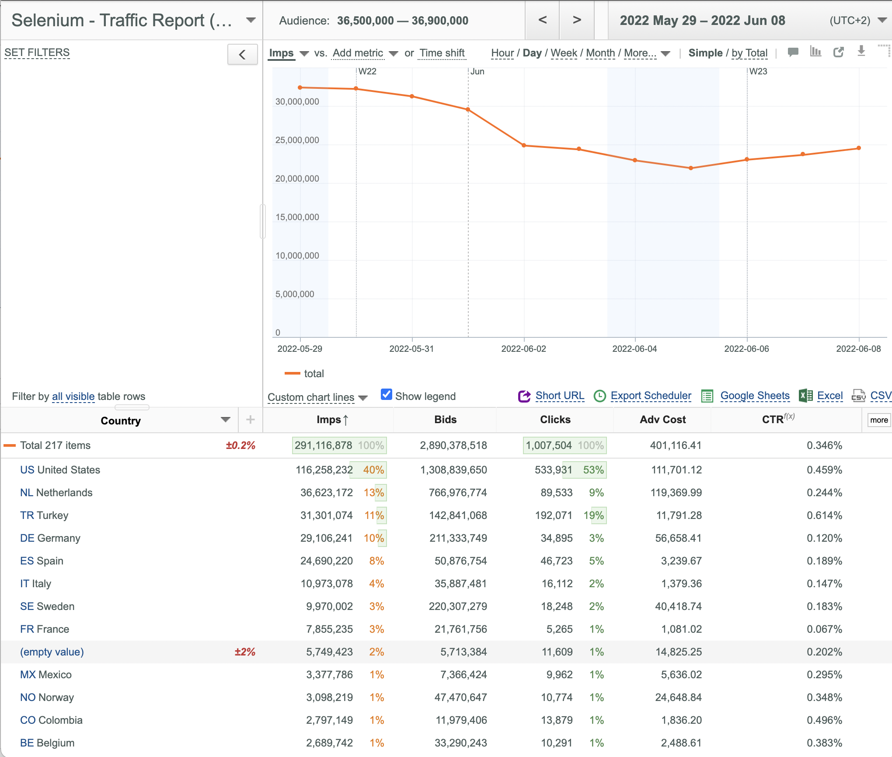Expand the report title dropdown

(x=251, y=20)
